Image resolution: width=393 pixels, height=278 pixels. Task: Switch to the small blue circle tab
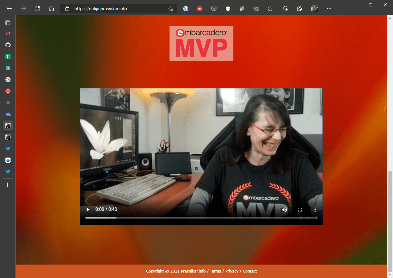tap(8, 103)
